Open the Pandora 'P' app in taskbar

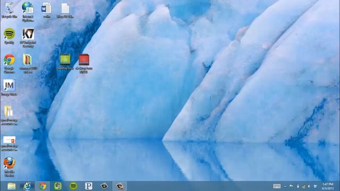click(89, 186)
